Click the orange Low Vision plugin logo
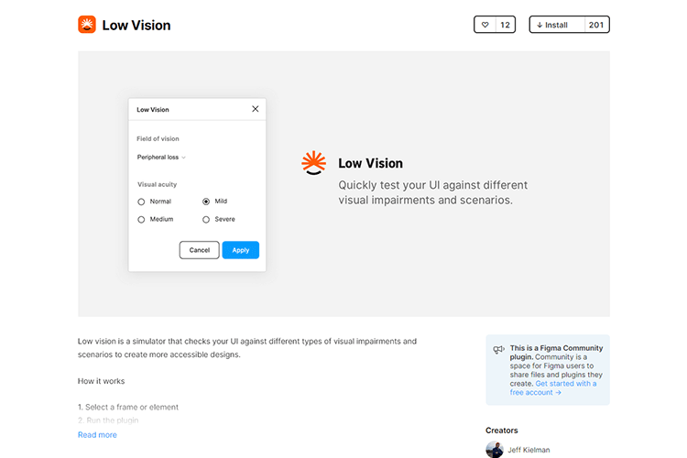 click(87, 25)
